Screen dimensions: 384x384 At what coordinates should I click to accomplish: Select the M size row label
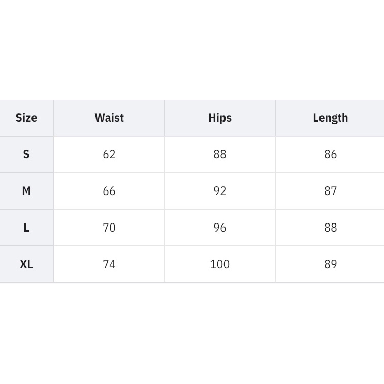coord(26,191)
